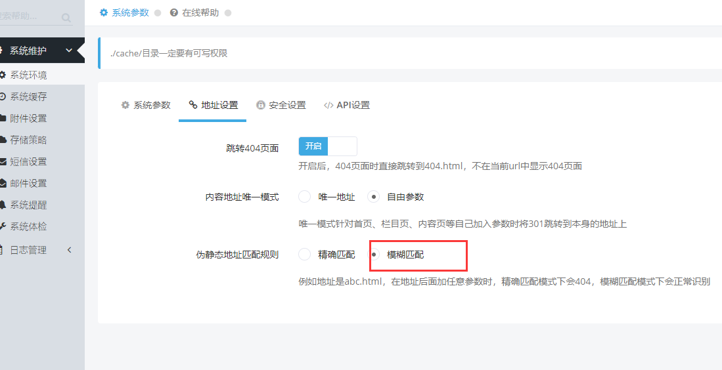Click the envelope icon next to 短信设置
Screen dimensions: 722x370
pos(3,161)
